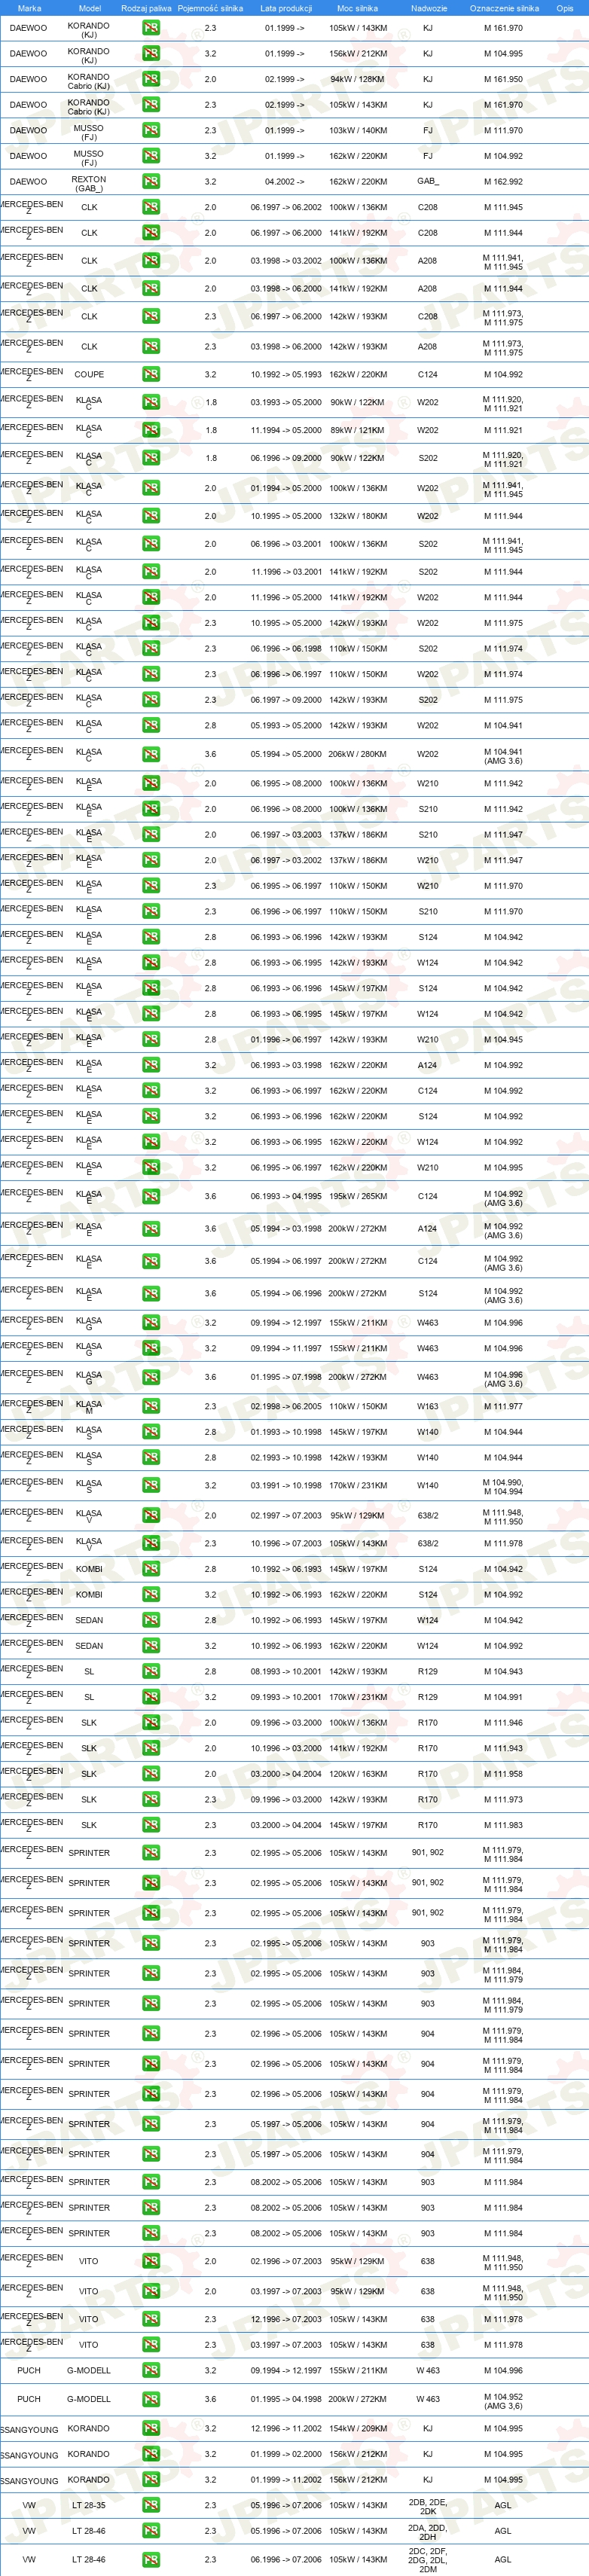This screenshot has height=2576, width=589.
Task: Click the Nadwozie column header
Action: (x=429, y=8)
